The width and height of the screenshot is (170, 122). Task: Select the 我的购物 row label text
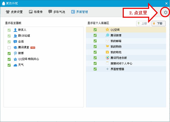coord(116,47)
